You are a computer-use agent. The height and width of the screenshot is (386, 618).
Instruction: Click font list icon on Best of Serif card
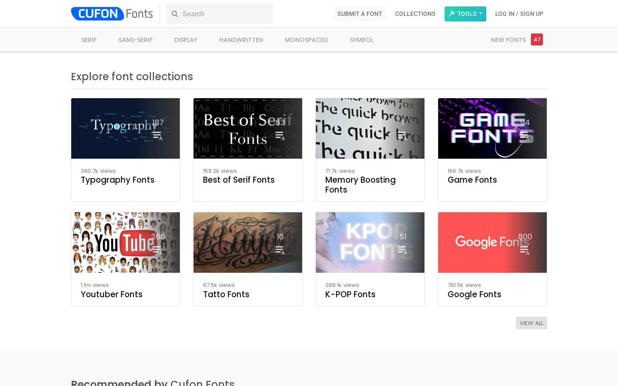click(280, 136)
